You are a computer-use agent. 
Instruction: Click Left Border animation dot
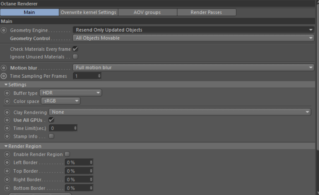coord(7,162)
